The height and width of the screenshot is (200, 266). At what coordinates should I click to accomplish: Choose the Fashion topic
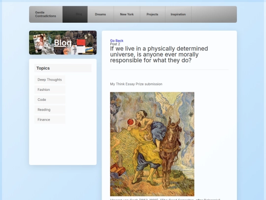[50, 89]
